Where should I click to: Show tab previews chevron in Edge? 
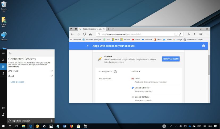tap(113, 29)
